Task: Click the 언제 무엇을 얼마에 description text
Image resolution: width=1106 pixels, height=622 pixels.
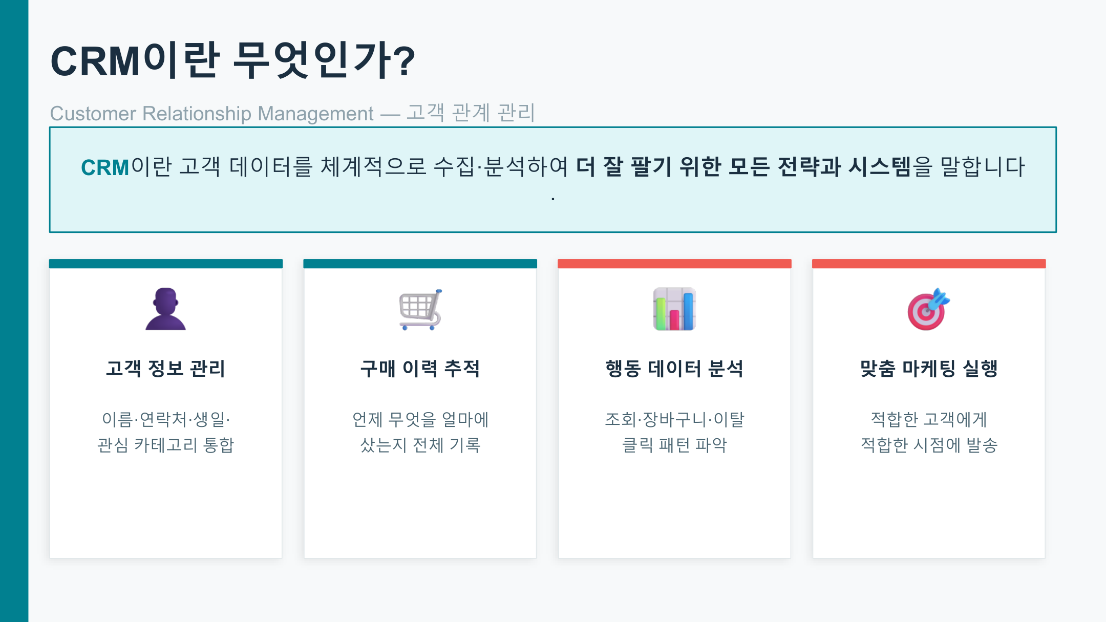Action: pos(420,419)
